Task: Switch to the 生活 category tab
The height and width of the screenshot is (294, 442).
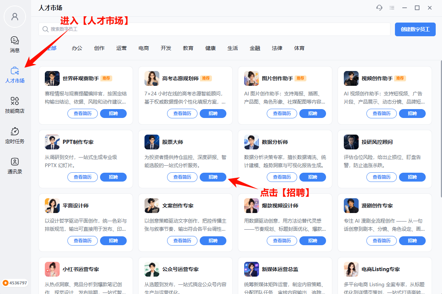Action: point(233,48)
